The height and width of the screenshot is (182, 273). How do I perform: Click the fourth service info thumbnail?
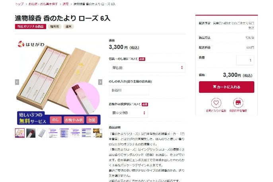[x=53, y=133]
